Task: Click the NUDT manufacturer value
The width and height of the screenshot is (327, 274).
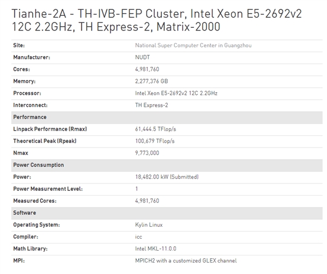Action: click(x=142, y=57)
